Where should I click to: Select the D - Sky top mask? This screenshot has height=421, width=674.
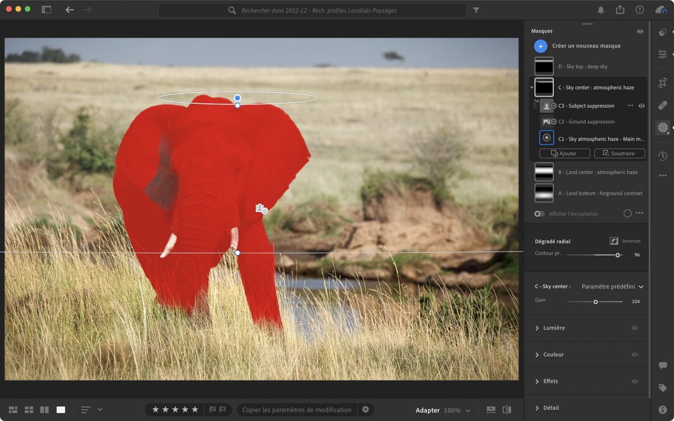tap(582, 67)
